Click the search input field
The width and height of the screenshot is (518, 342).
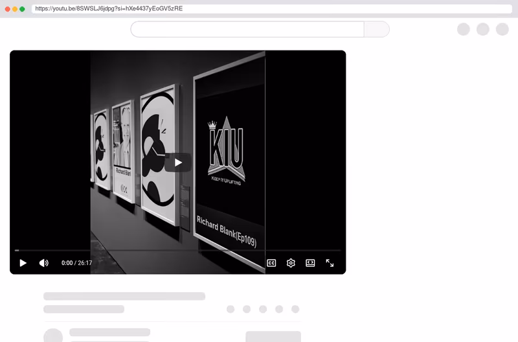pyautogui.click(x=247, y=29)
